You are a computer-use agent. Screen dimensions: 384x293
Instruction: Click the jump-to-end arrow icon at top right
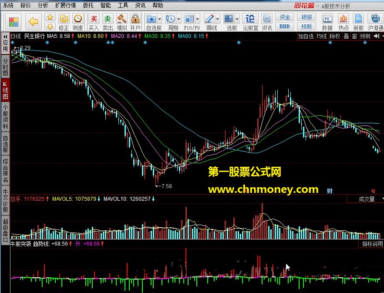[x=377, y=36]
